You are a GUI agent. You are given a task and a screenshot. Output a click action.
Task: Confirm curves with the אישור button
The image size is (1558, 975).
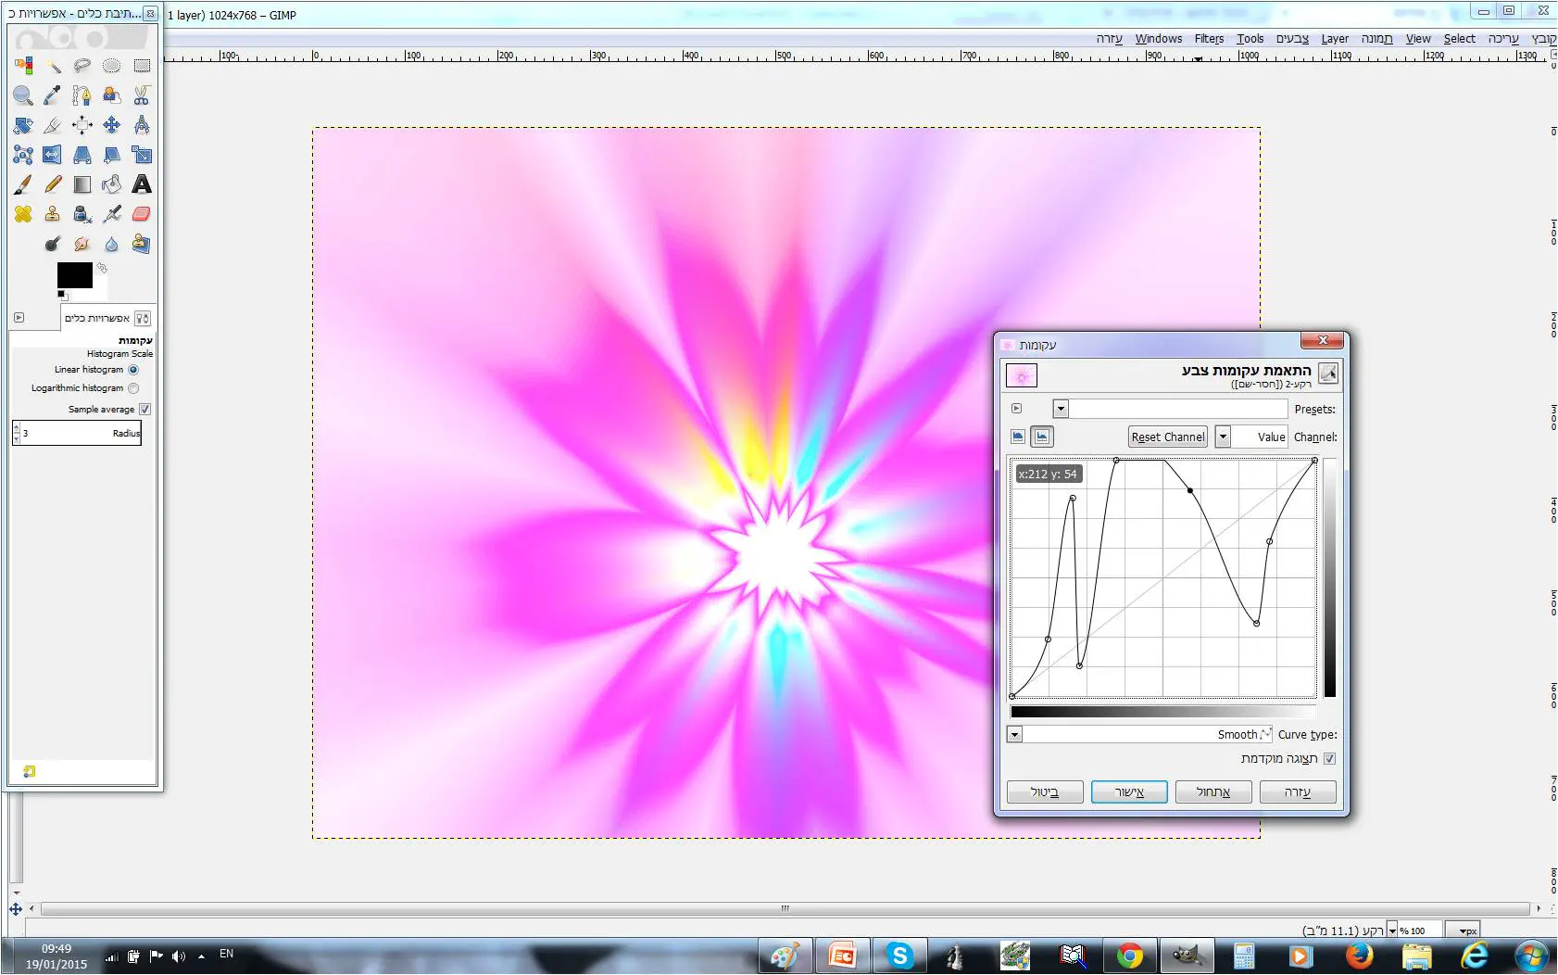[x=1128, y=792]
